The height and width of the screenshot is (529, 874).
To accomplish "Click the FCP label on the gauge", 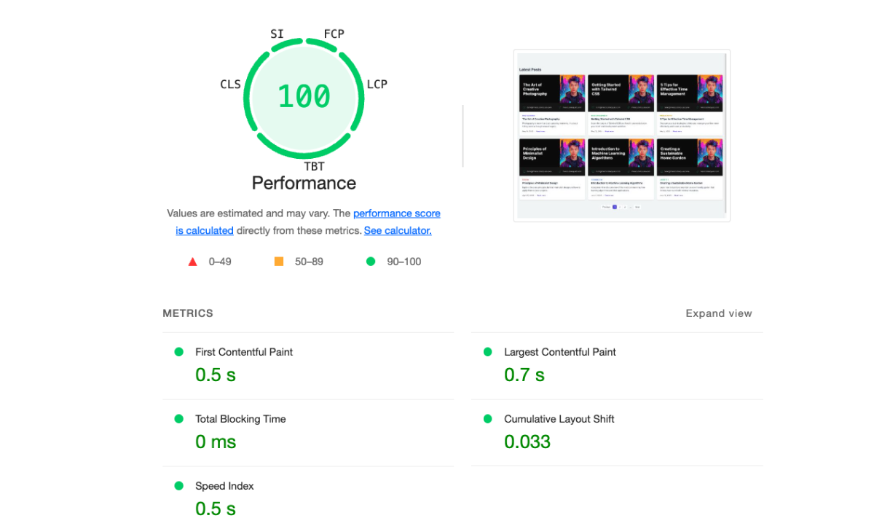I will coord(334,34).
